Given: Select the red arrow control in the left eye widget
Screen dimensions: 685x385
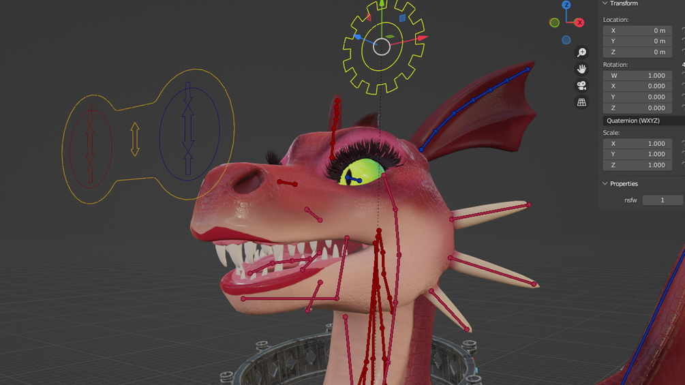Looking at the screenshot, I should tap(90, 144).
